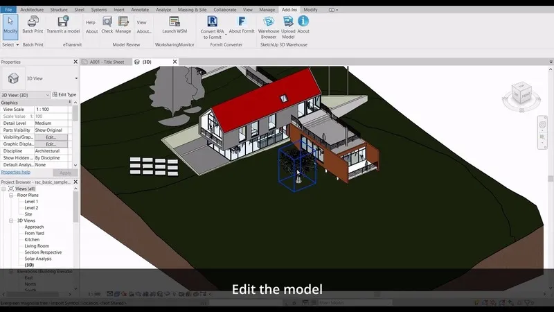The width and height of the screenshot is (554, 312).
Task: Click the Model Review Check icon
Action: [107, 25]
